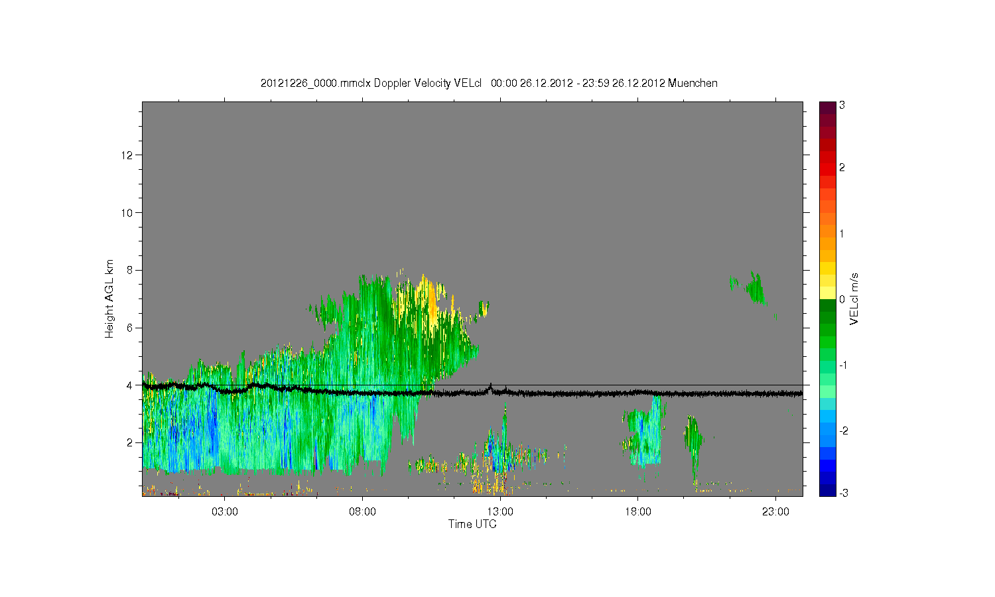This screenshot has height=597, width=995.
Task: Click the colorbar value label 0
Action: pos(842,299)
